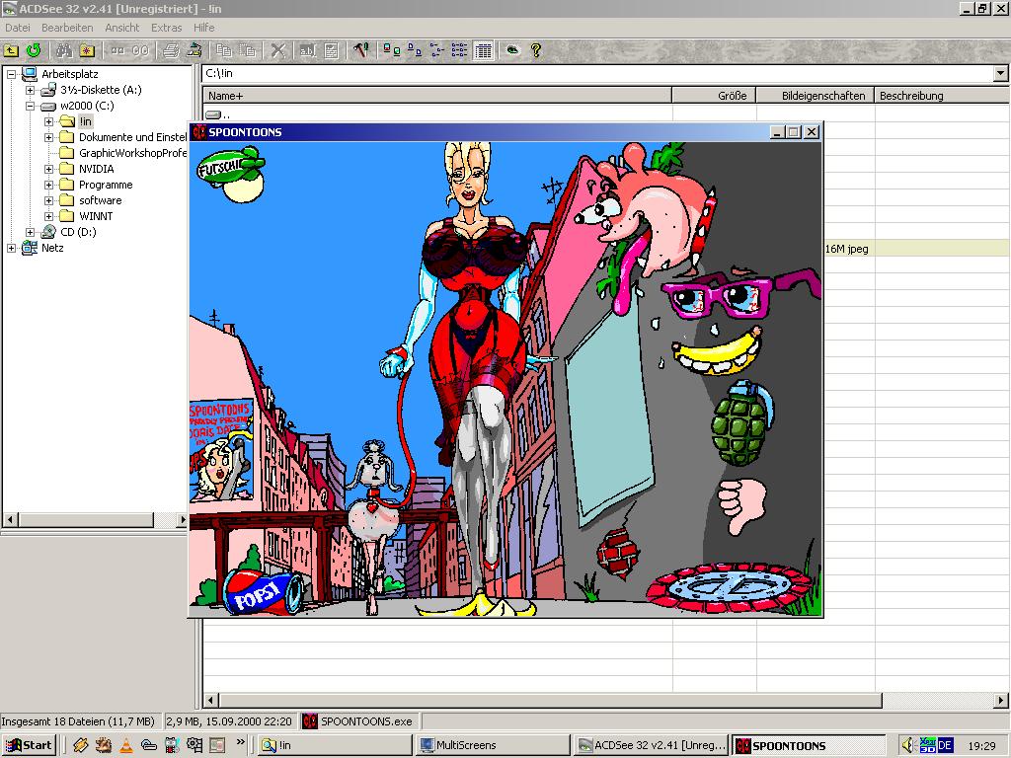
Task: Click the Copy files toolbar icon
Action: coord(224,50)
